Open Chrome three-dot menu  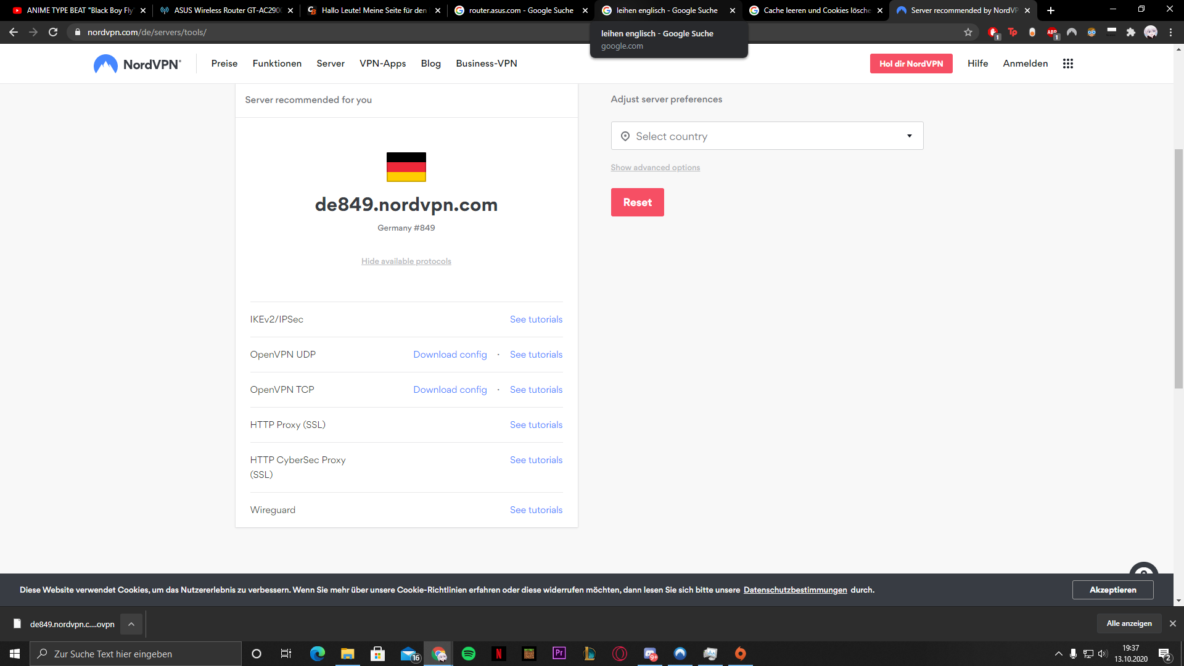pos(1170,32)
